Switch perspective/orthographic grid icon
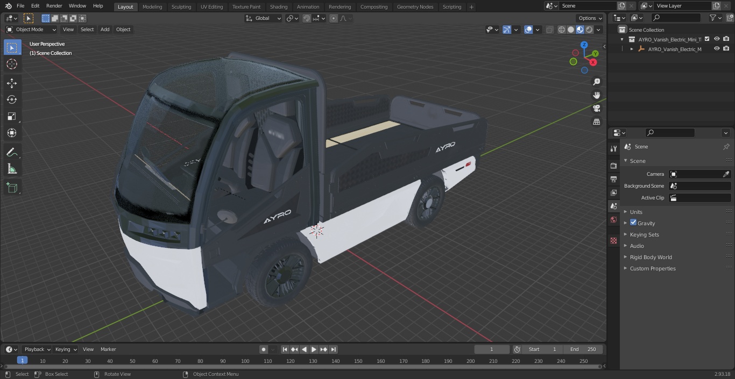Image resolution: width=735 pixels, height=379 pixels. pos(596,122)
